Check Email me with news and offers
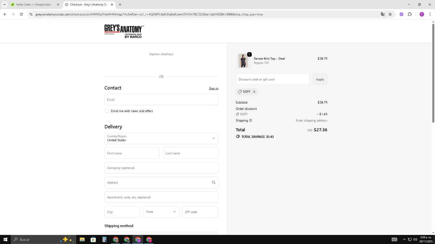The image size is (435, 244). [107, 111]
